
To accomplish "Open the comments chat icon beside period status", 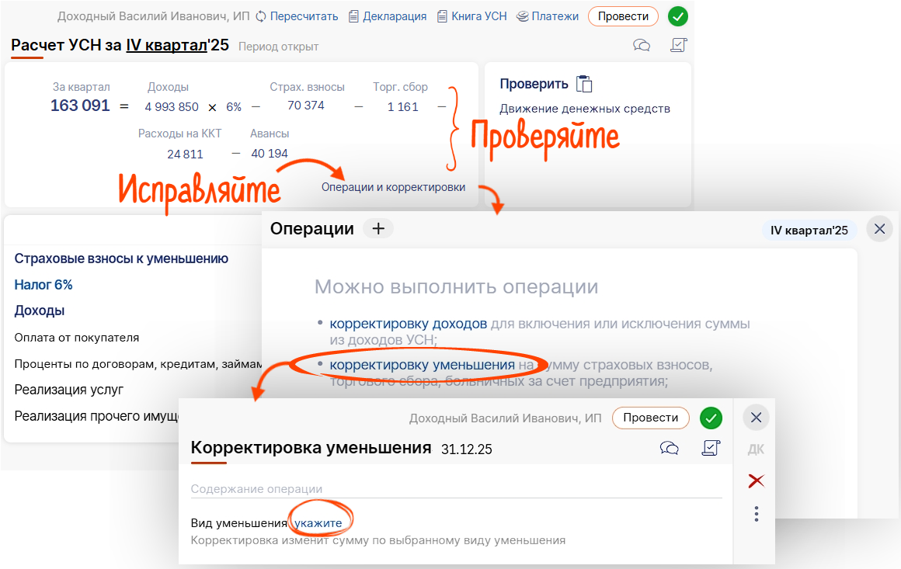I will pyautogui.click(x=642, y=45).
